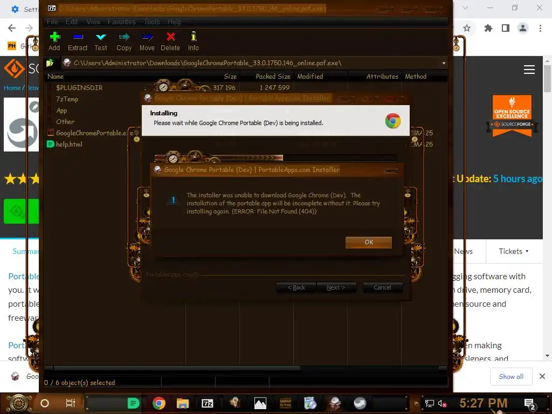The width and height of the screenshot is (552, 414).
Task: Open the photo viewer taskbar icon
Action: click(x=260, y=403)
